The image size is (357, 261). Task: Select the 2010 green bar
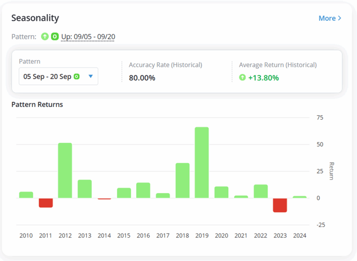click(x=26, y=195)
